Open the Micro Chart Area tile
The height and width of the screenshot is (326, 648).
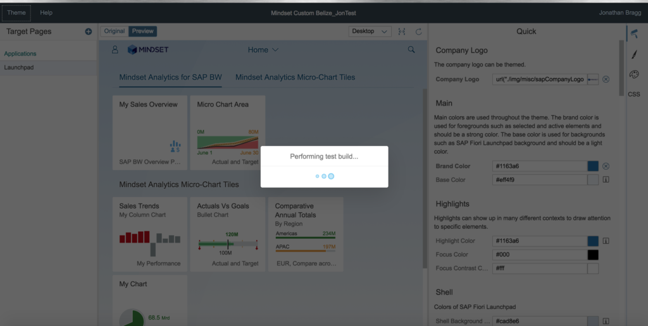[228, 133]
